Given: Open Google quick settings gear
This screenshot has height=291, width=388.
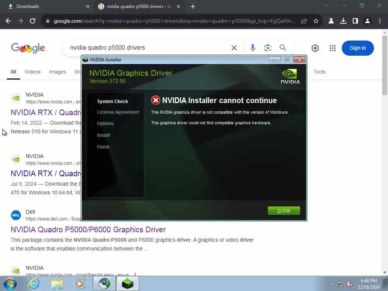Looking at the screenshot, I should coord(315,48).
